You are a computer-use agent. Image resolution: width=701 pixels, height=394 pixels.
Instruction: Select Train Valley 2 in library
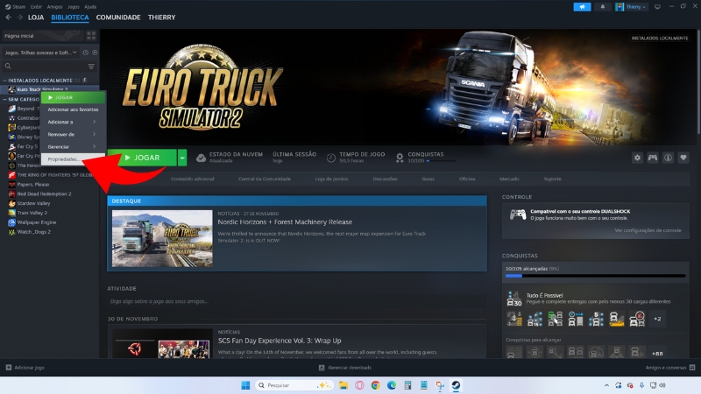[32, 213]
